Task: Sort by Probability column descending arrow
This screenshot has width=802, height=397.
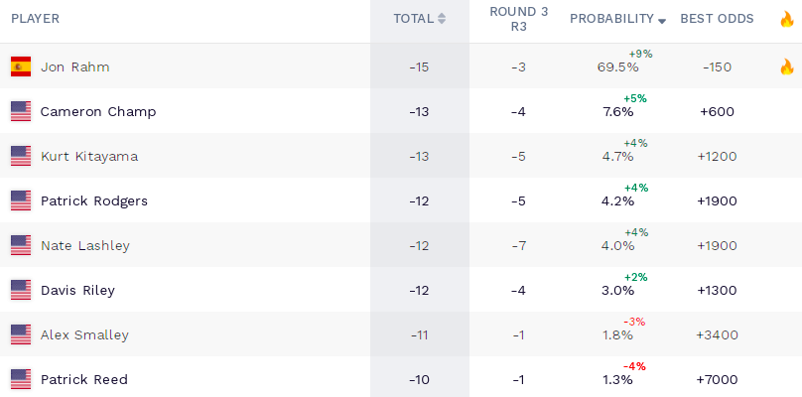Action: (x=662, y=20)
